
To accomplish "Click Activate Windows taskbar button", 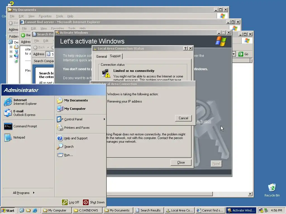I will (241, 210).
